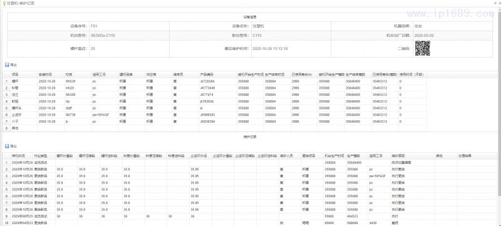Click product code JK77474
501x226 pixels.
point(207,95)
